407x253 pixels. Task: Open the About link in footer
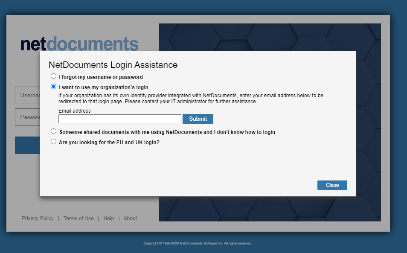click(x=130, y=218)
